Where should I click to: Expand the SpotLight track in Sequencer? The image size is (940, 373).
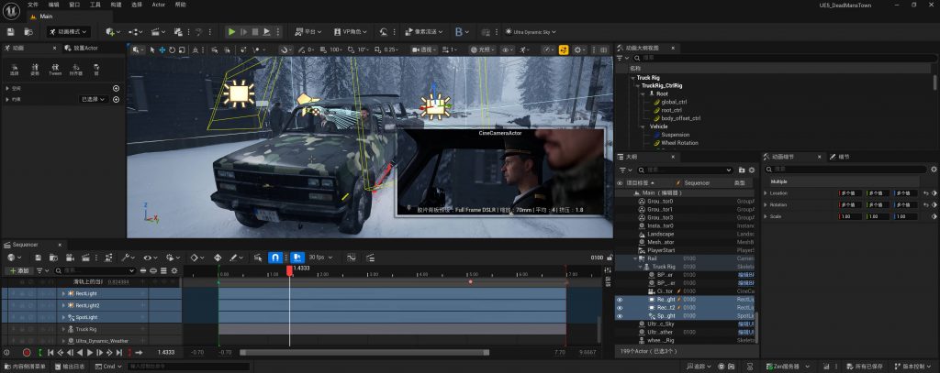63,317
